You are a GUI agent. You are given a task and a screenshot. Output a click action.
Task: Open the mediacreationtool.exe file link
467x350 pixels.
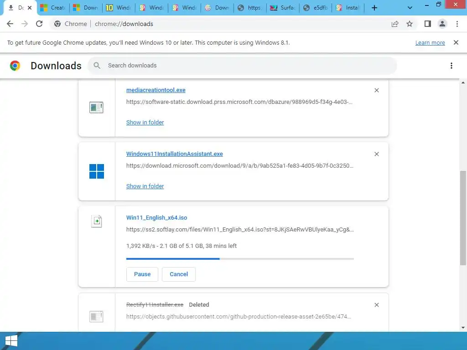point(156,90)
